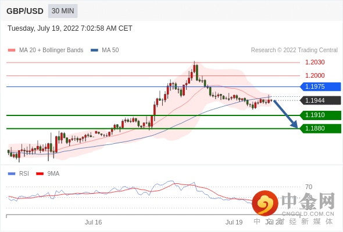343x232 pixels.
Task: Click the RSI 70 level label
Action: pos(309,187)
